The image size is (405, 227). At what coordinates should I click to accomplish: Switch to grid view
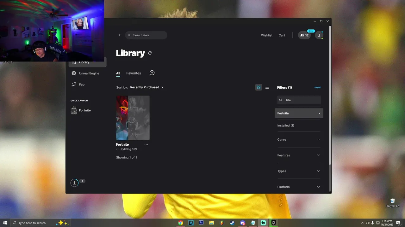coord(259,87)
